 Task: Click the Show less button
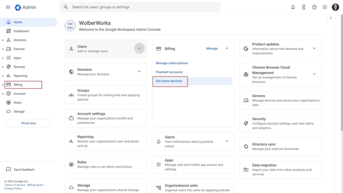(x=29, y=123)
